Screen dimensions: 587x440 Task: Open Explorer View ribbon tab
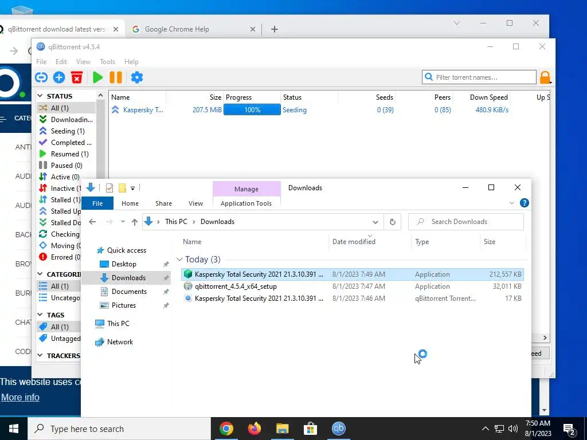[195, 203]
